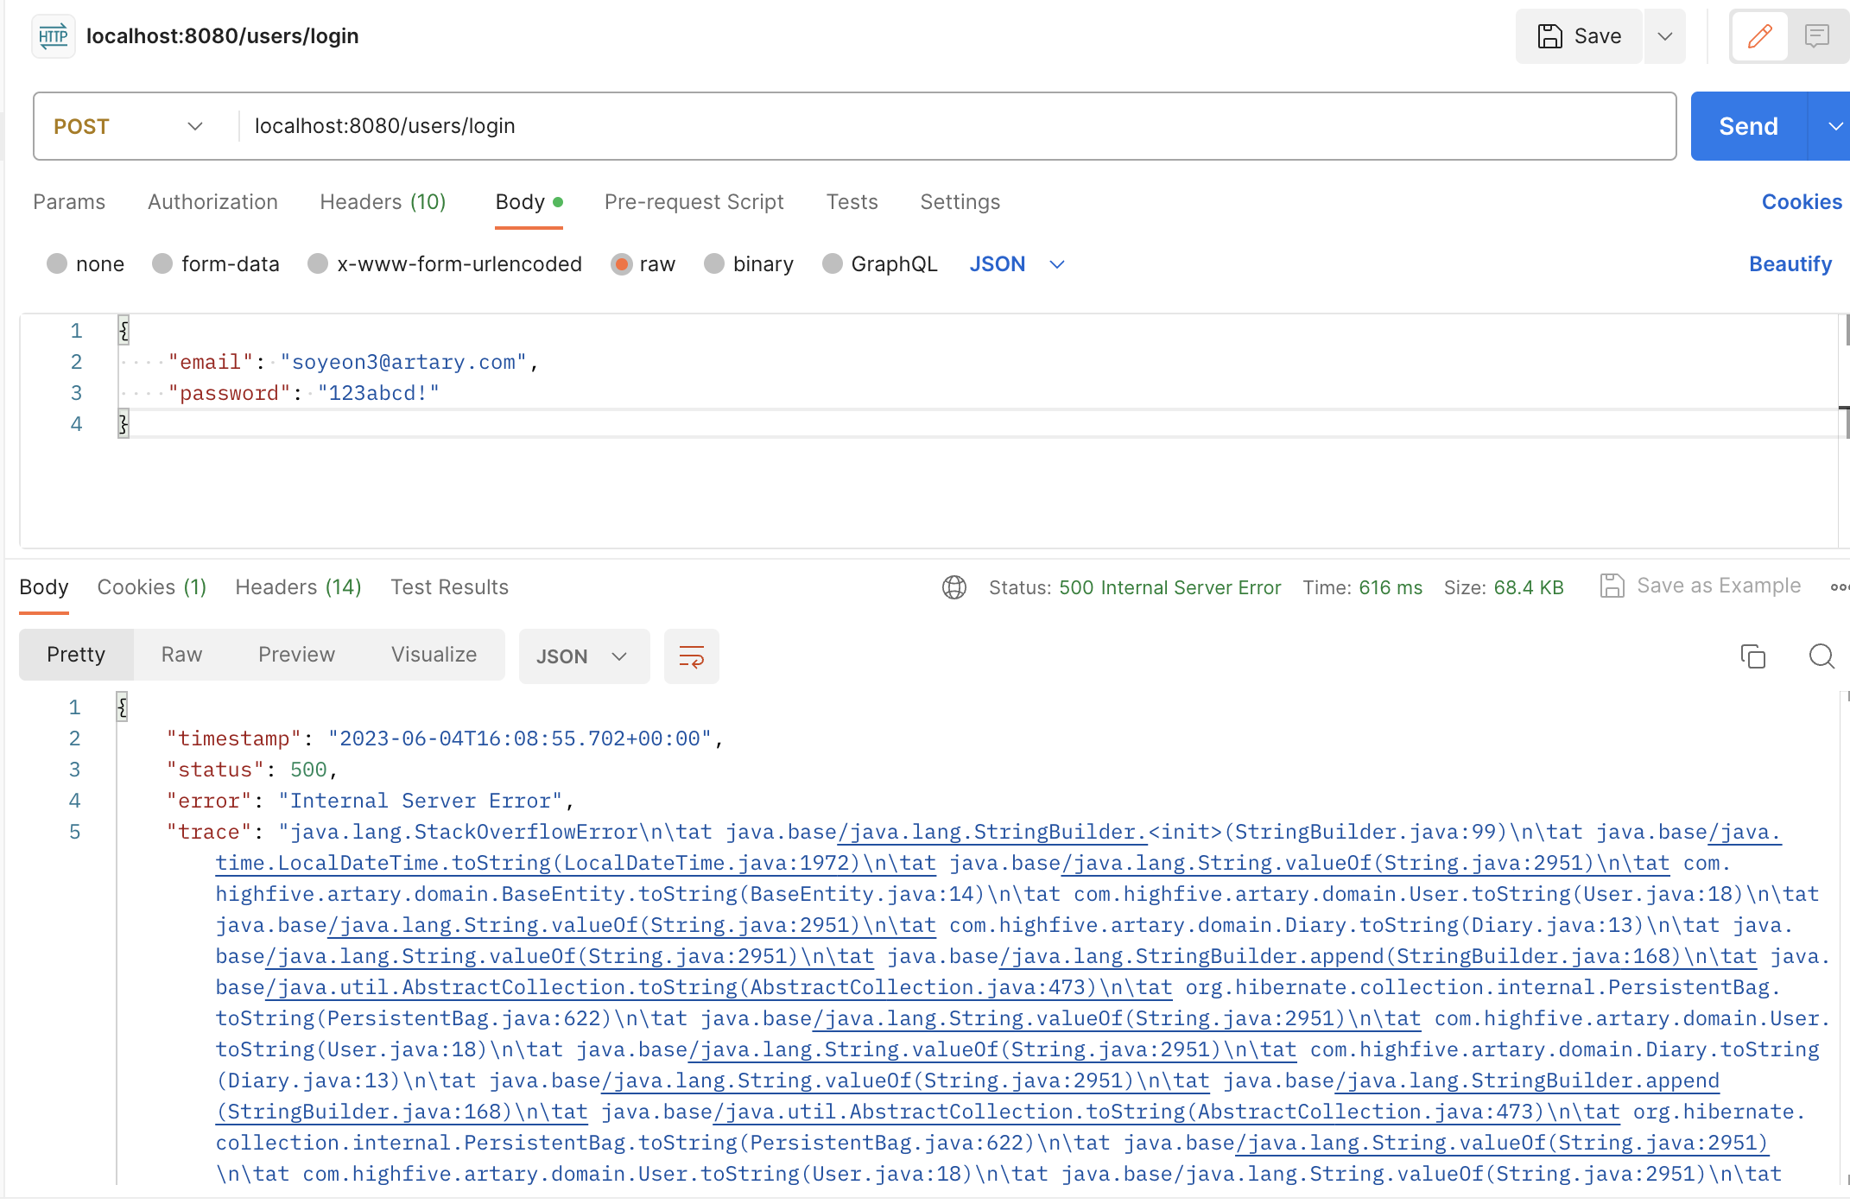Switch response view to Raw
This screenshot has width=1850, height=1204.
tap(181, 655)
